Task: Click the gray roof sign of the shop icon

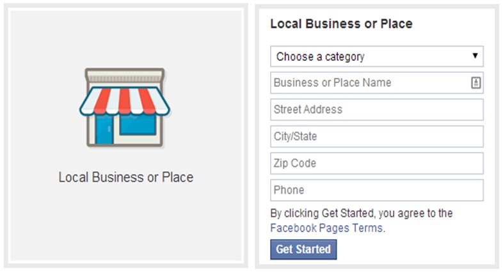Action: tap(125, 76)
